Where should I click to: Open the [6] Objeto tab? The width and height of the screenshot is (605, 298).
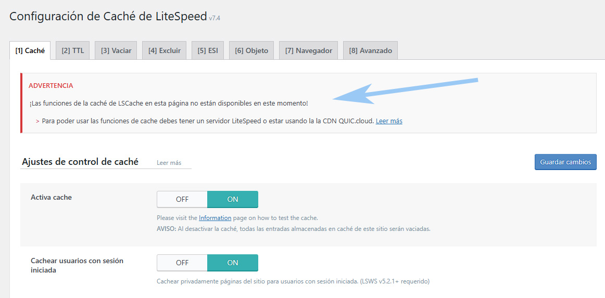(251, 50)
